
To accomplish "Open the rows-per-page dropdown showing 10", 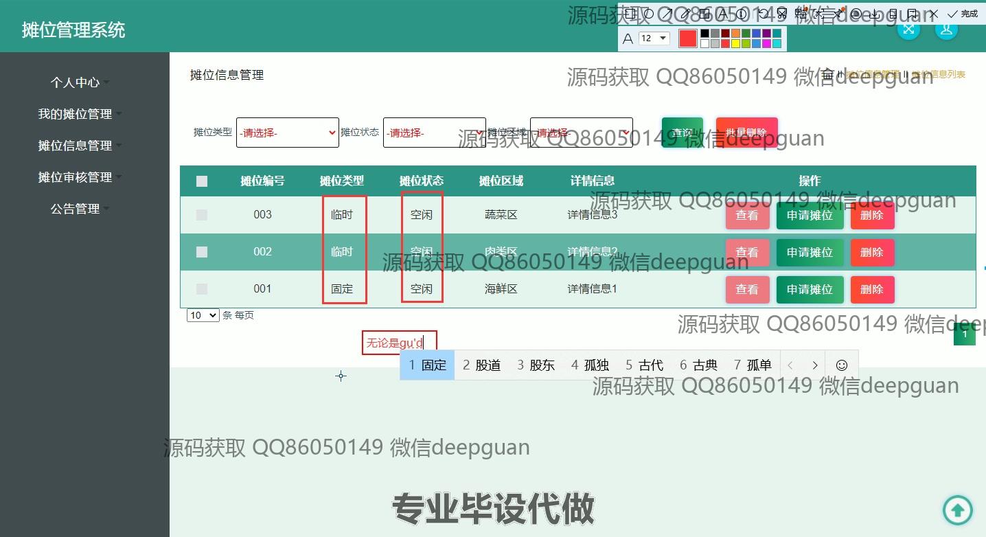I will click(203, 315).
